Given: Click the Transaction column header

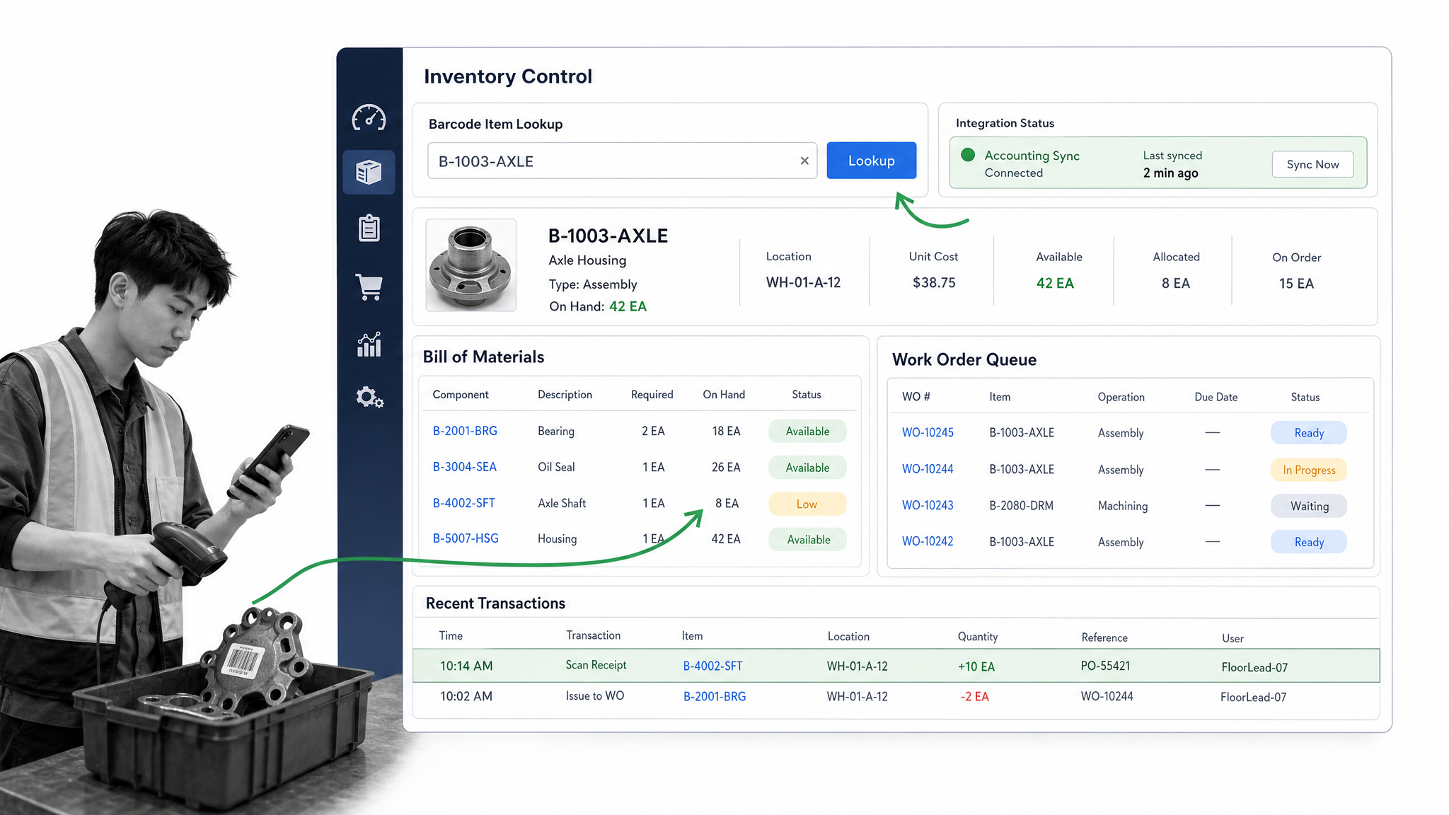Looking at the screenshot, I should point(593,635).
